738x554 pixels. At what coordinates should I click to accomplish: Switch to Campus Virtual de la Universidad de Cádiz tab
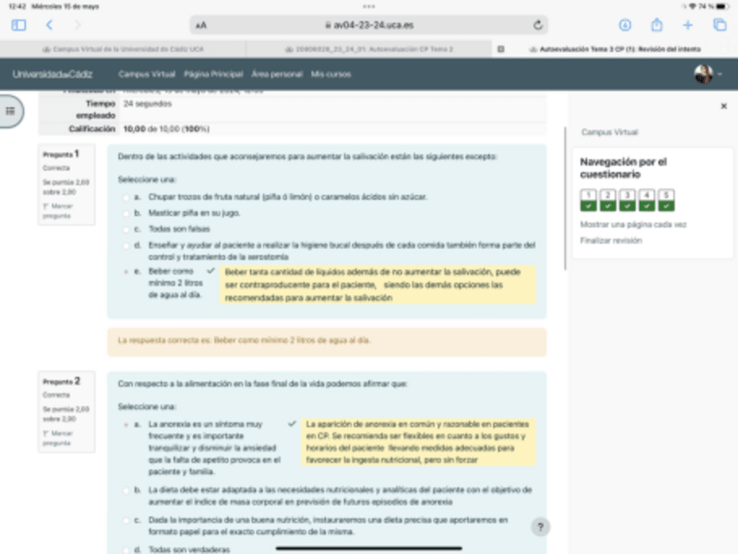point(123,49)
